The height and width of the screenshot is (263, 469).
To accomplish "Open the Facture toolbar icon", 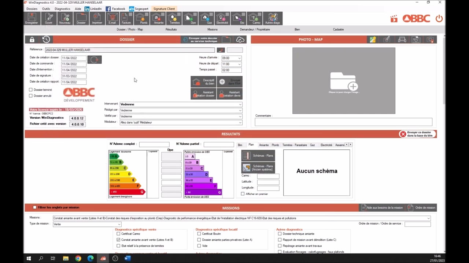I will (x=126, y=18).
